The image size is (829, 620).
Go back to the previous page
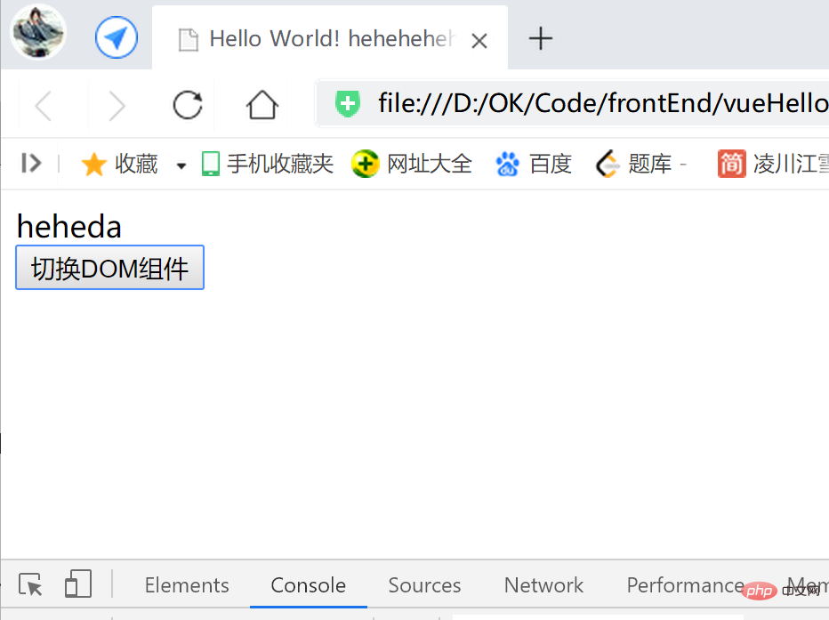[x=43, y=106]
